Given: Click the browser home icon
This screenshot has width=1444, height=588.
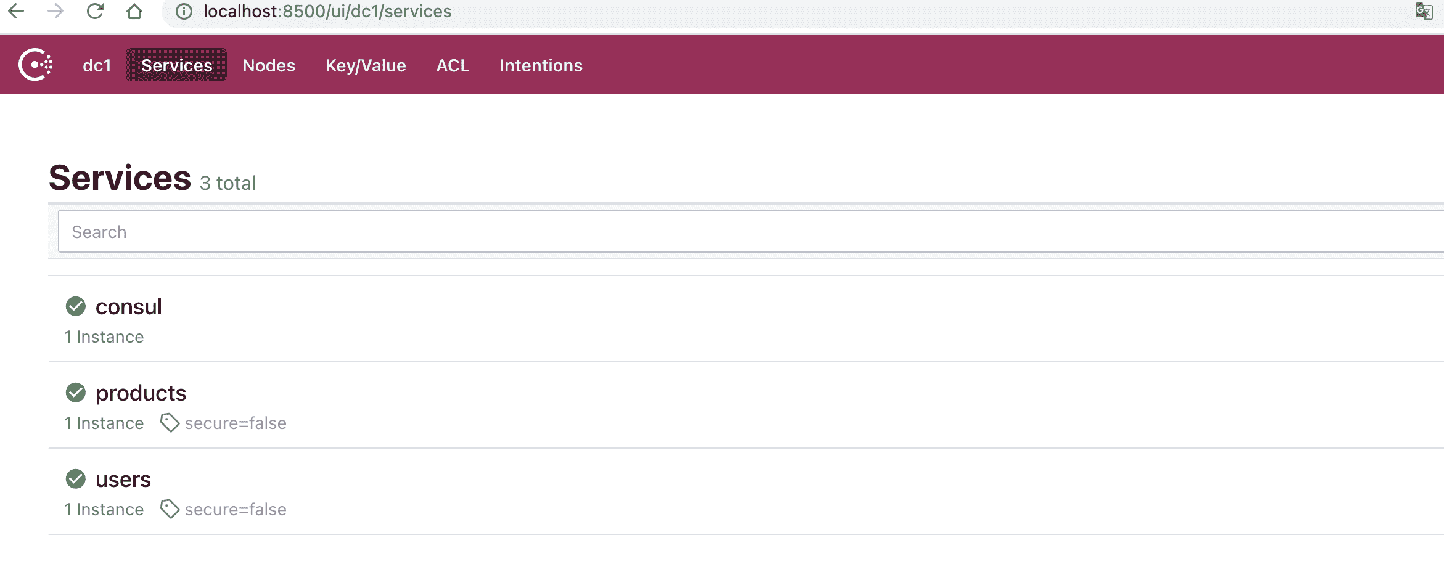Looking at the screenshot, I should [x=134, y=11].
